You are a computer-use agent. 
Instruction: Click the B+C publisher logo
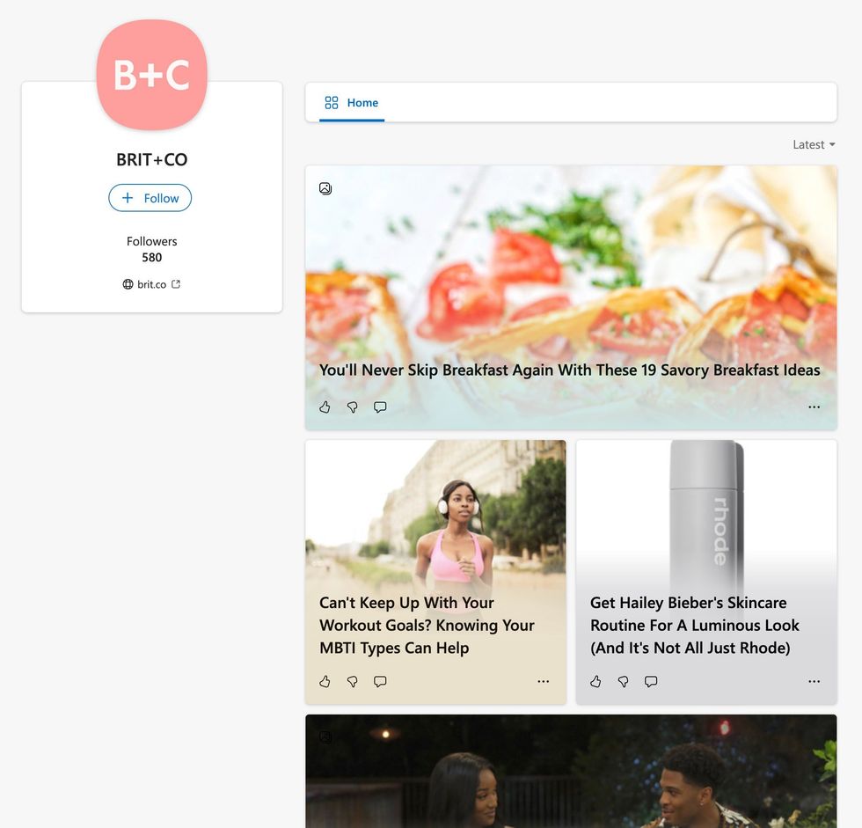[151, 75]
